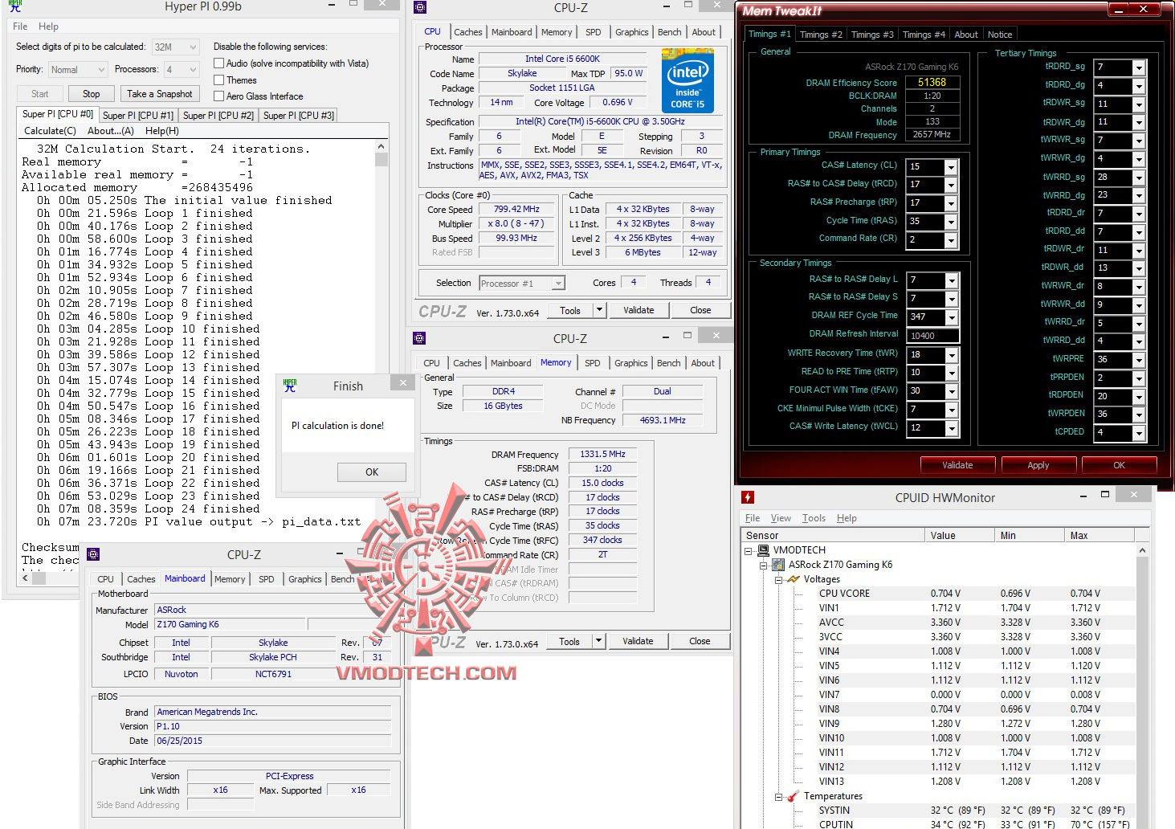Click the OK button in Mem TweakIt

[x=1119, y=465]
